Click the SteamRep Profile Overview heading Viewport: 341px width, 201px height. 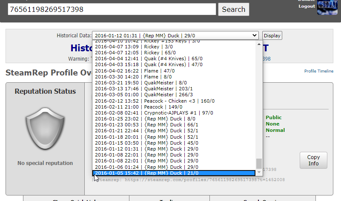[49, 73]
